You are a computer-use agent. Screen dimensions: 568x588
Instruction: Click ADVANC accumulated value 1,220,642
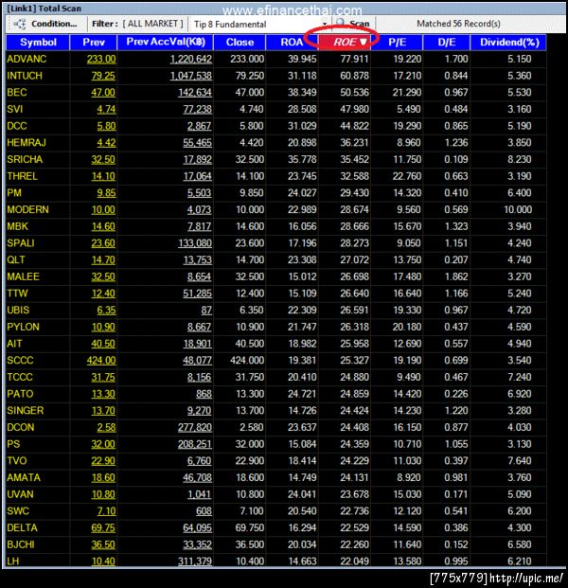191,59
